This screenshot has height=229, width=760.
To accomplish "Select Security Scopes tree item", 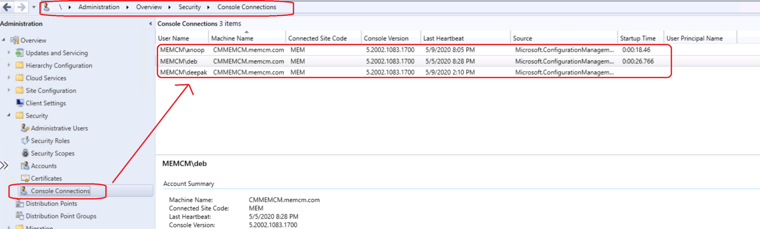I will pyautogui.click(x=52, y=153).
